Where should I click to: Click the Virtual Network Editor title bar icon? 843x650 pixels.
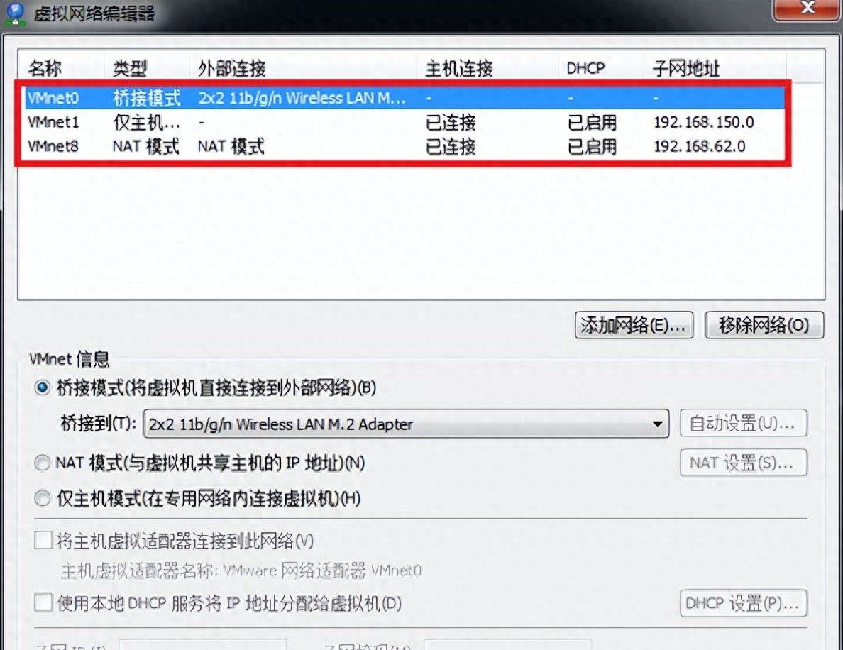15,14
